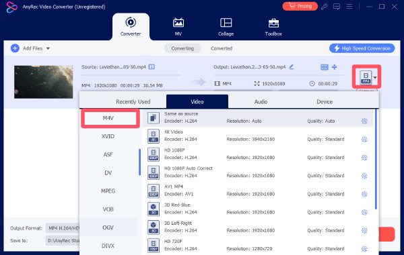The width and height of the screenshot is (404, 255).
Task: Click "Encoder: AV1" text
Action: click(x=179, y=194)
